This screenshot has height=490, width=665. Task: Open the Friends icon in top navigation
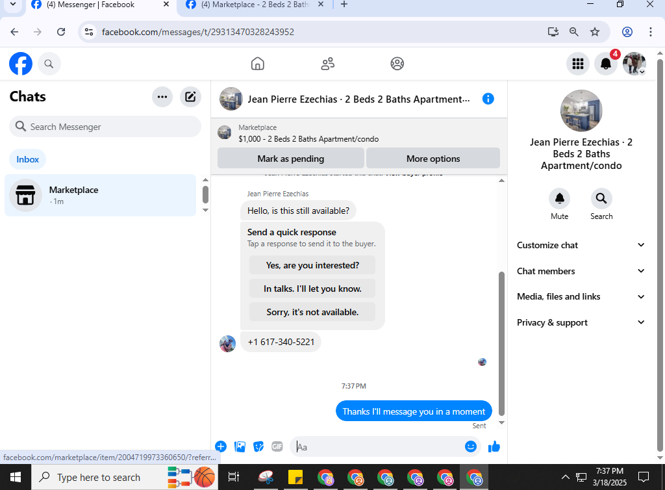coord(327,64)
